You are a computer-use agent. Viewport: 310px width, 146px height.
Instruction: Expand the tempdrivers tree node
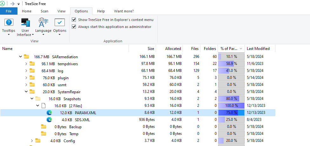click(26, 64)
